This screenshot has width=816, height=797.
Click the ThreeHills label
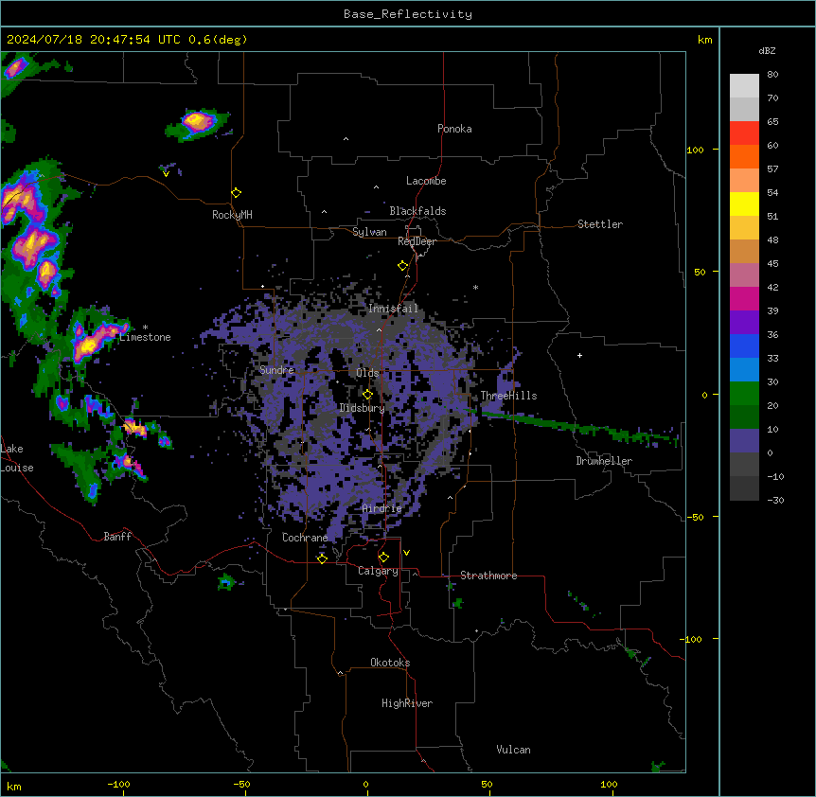point(508,396)
